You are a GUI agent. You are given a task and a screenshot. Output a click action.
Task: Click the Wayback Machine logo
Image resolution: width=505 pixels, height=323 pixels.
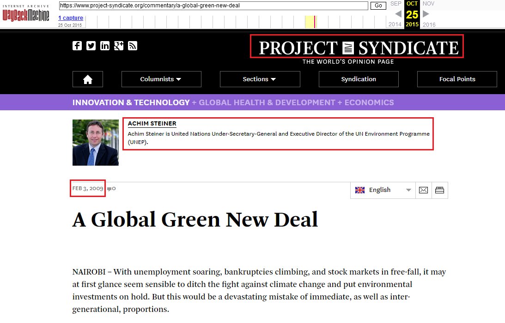point(26,14)
